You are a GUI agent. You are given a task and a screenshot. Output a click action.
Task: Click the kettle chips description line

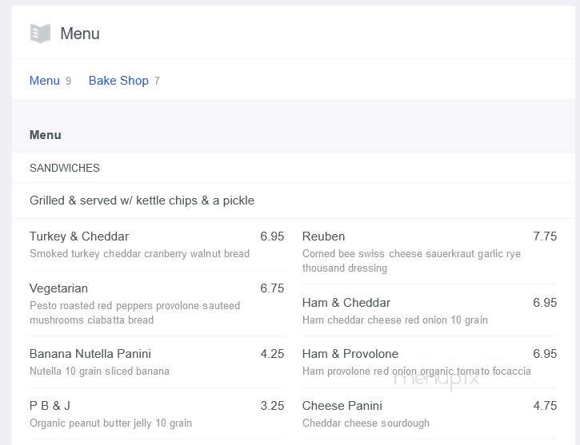coord(142,201)
